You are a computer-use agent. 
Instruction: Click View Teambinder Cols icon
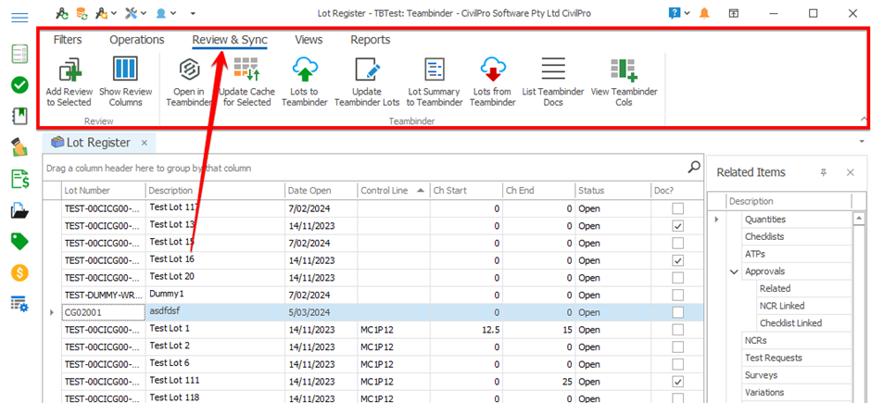624,70
